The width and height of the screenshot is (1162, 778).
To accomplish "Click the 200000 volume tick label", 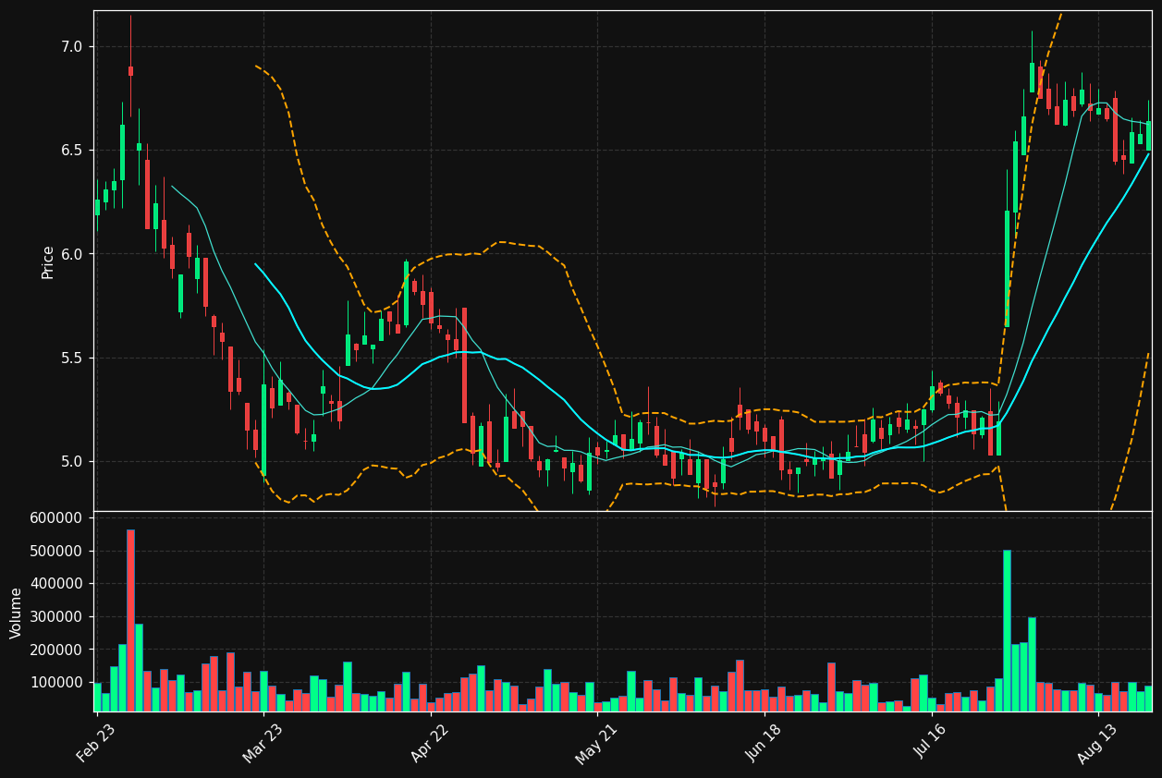I will click(57, 650).
